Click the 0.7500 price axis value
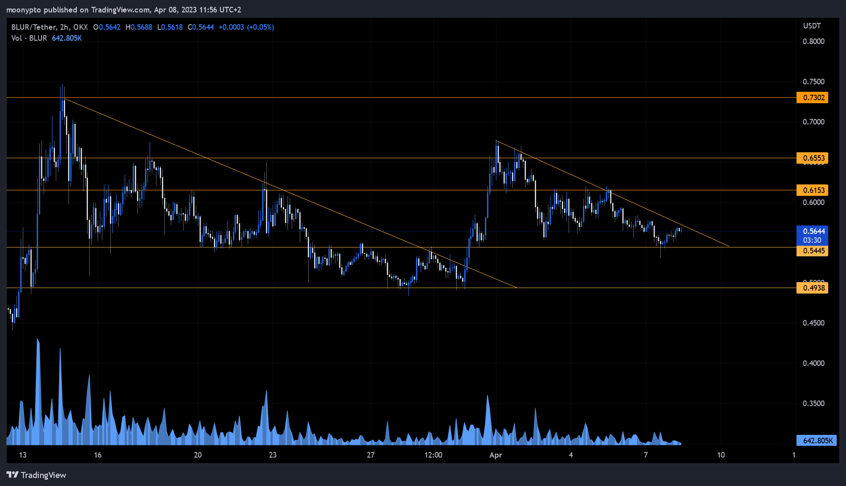The height and width of the screenshot is (486, 846). pos(813,82)
